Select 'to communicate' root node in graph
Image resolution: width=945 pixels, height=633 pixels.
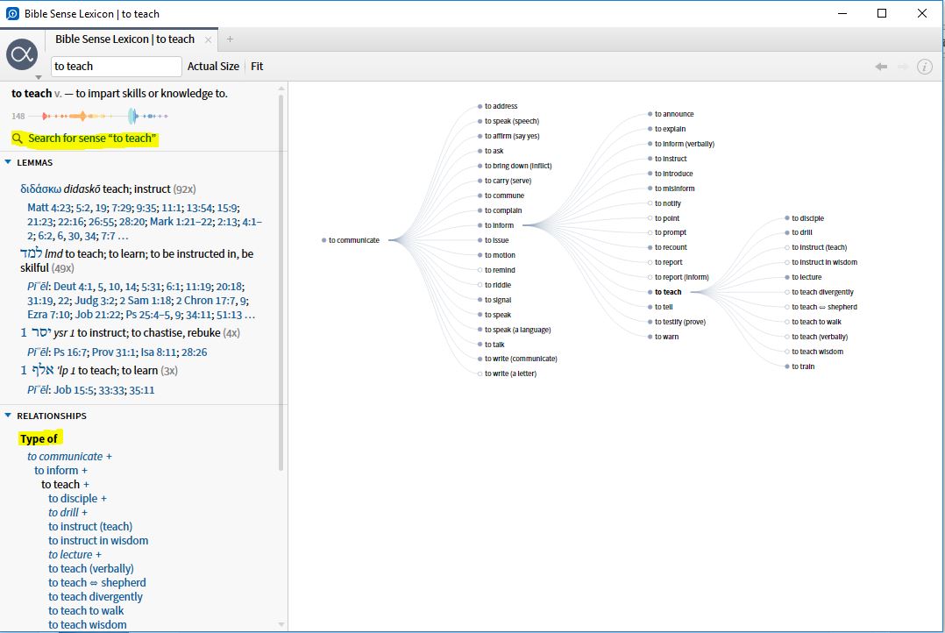coord(351,240)
